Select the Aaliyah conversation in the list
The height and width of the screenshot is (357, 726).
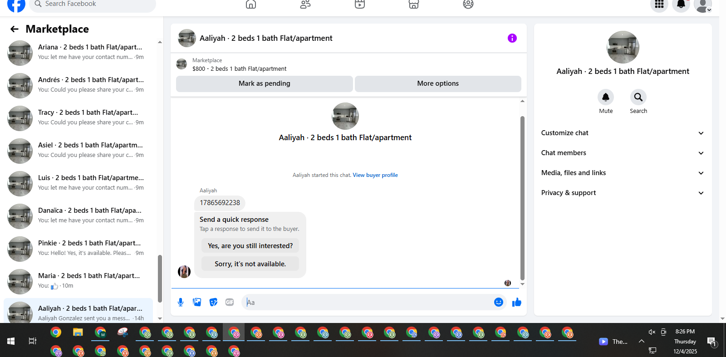click(x=78, y=311)
